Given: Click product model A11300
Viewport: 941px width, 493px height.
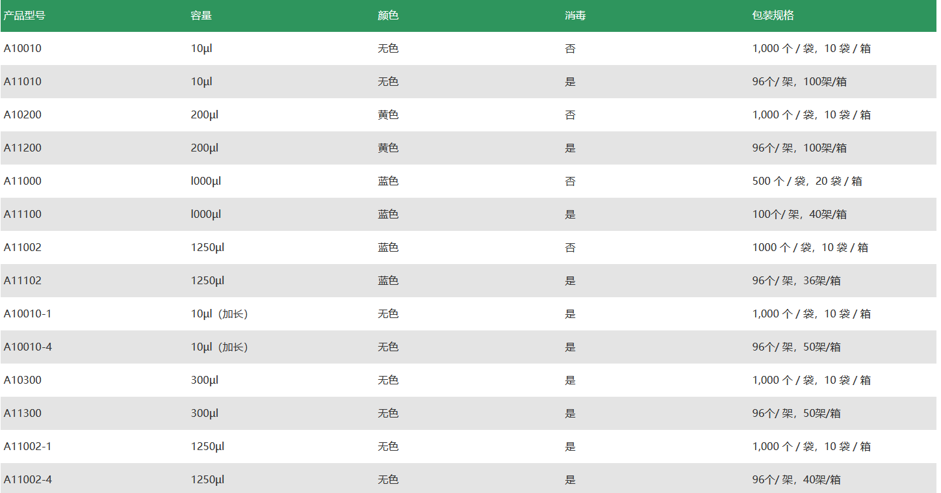Looking at the screenshot, I should coord(23,413).
